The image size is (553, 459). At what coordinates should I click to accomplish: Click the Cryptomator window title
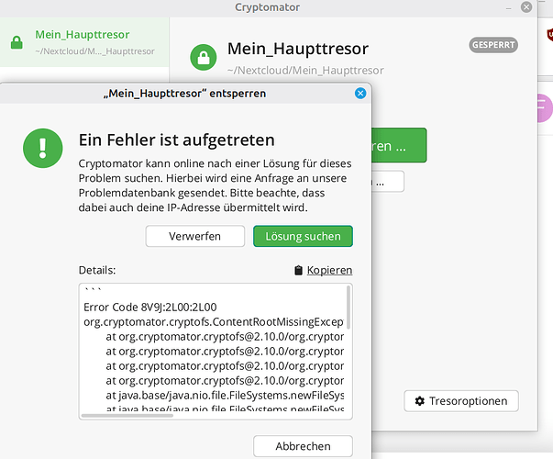pyautogui.click(x=268, y=7)
